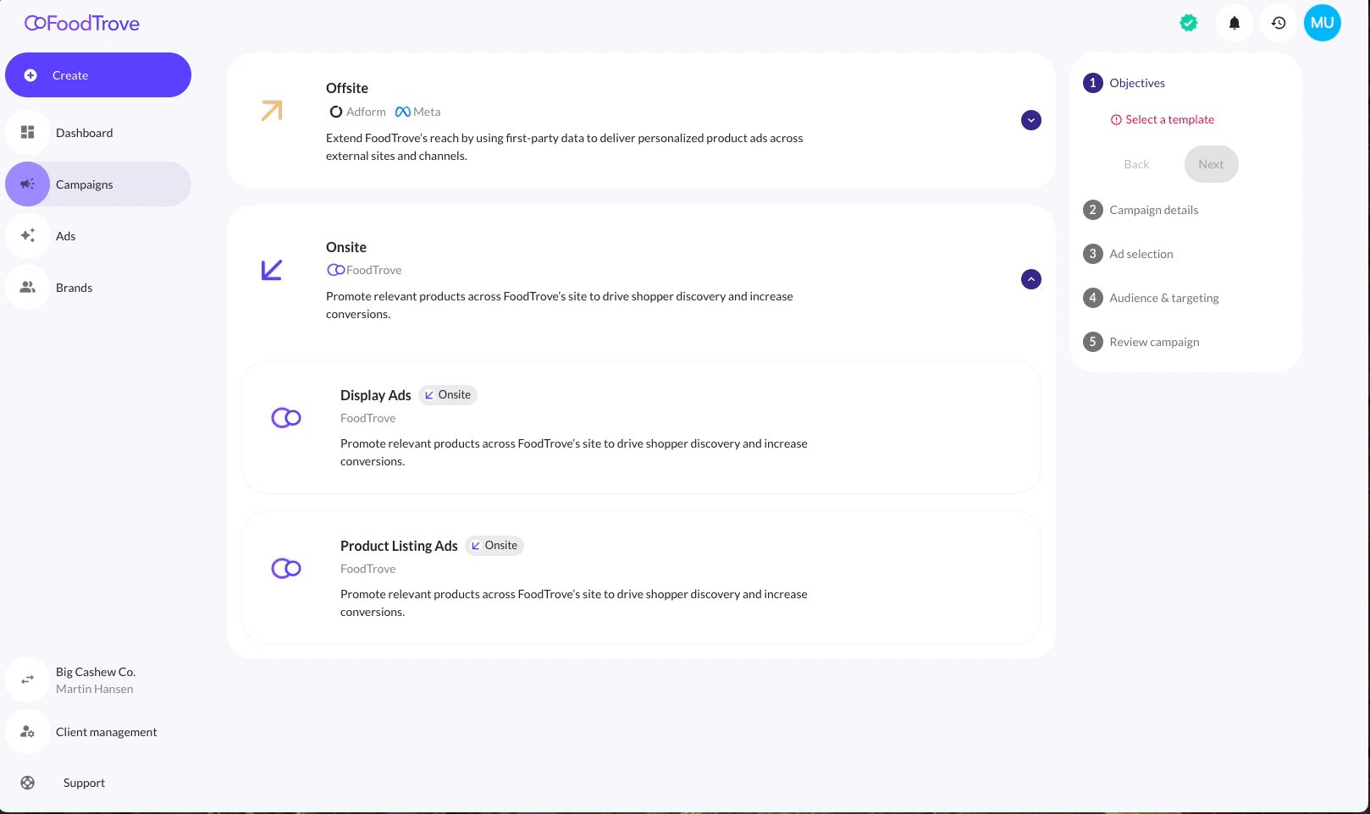Click the Campaigns megaphone icon

pyautogui.click(x=28, y=184)
